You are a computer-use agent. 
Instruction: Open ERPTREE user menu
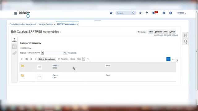tap(181, 13)
